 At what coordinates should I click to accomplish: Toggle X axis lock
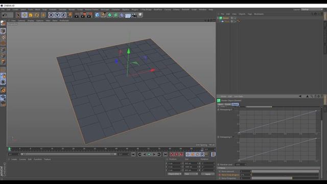51,15
